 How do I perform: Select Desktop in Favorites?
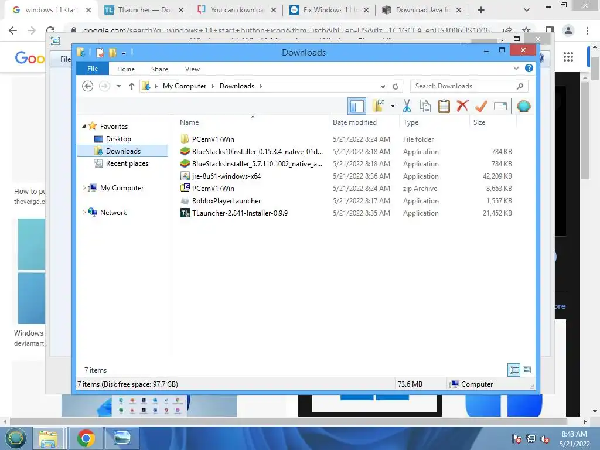coord(118,138)
